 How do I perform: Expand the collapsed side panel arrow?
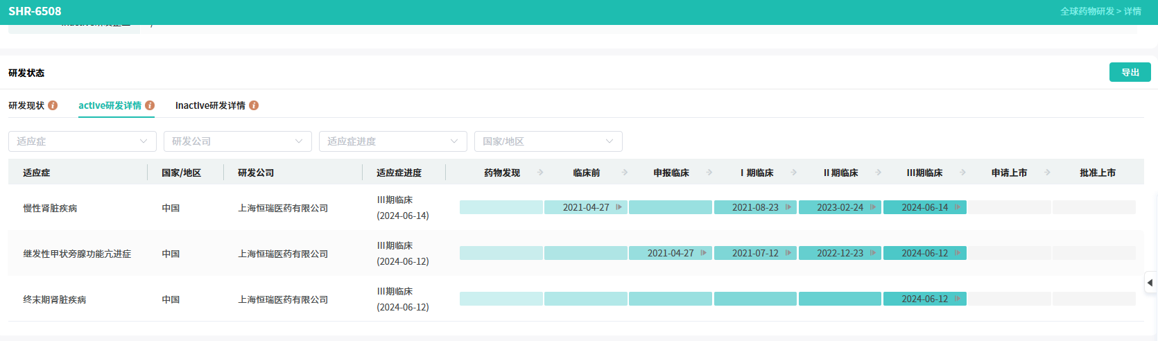(1150, 283)
